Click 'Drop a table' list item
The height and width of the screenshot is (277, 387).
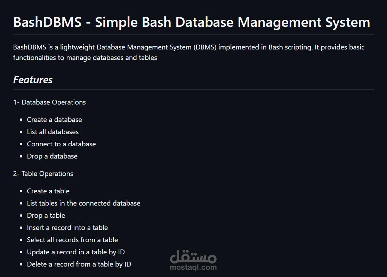(46, 215)
